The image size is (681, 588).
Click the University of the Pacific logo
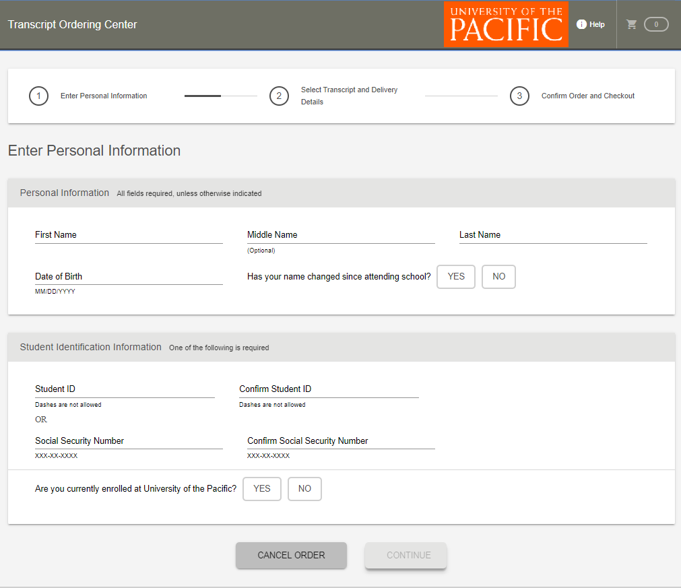pos(506,24)
